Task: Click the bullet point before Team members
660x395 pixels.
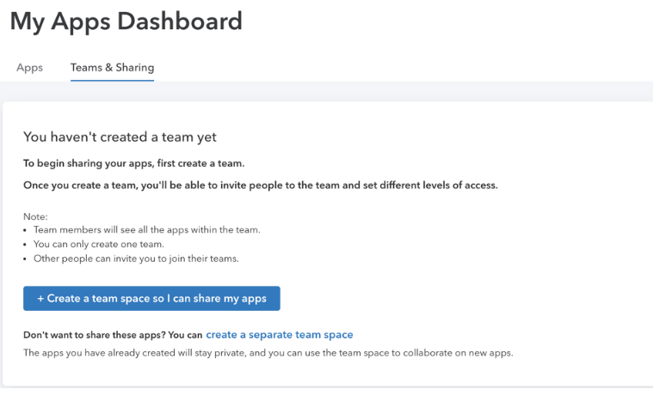Action: [25, 230]
